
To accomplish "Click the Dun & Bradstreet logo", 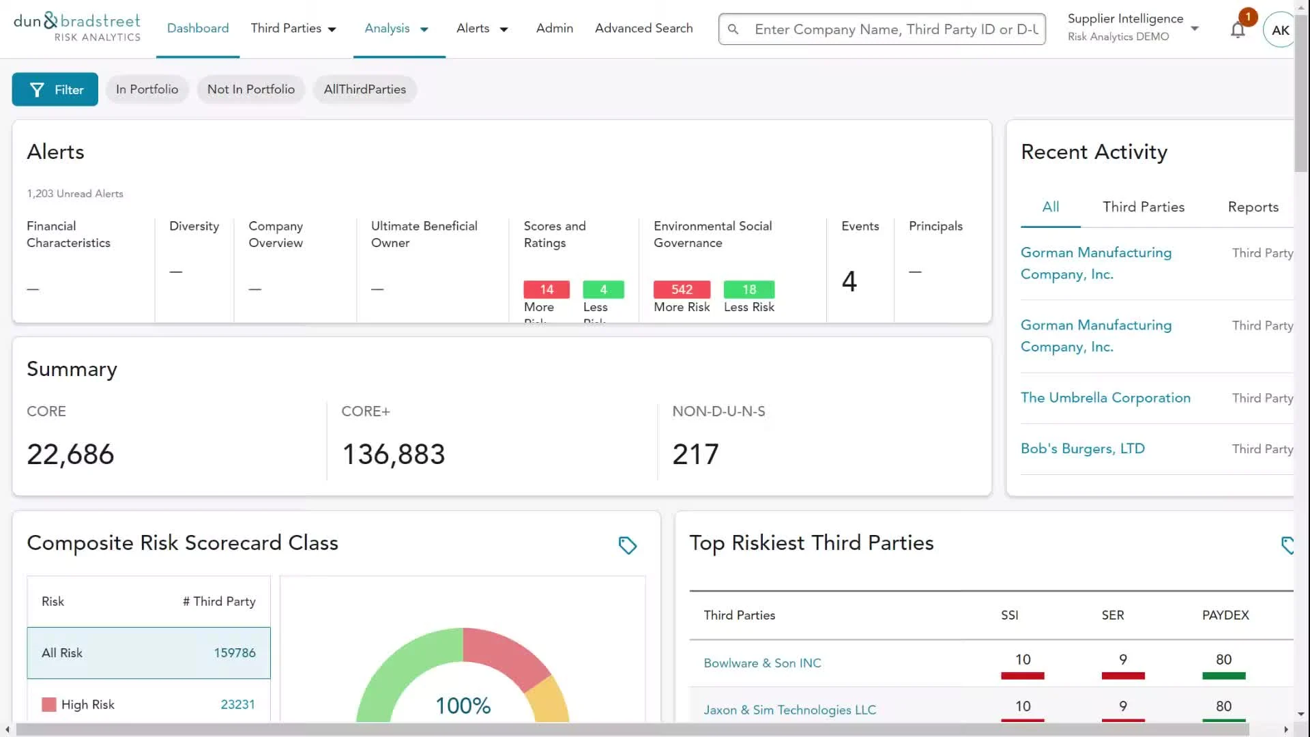I will pos(77,28).
